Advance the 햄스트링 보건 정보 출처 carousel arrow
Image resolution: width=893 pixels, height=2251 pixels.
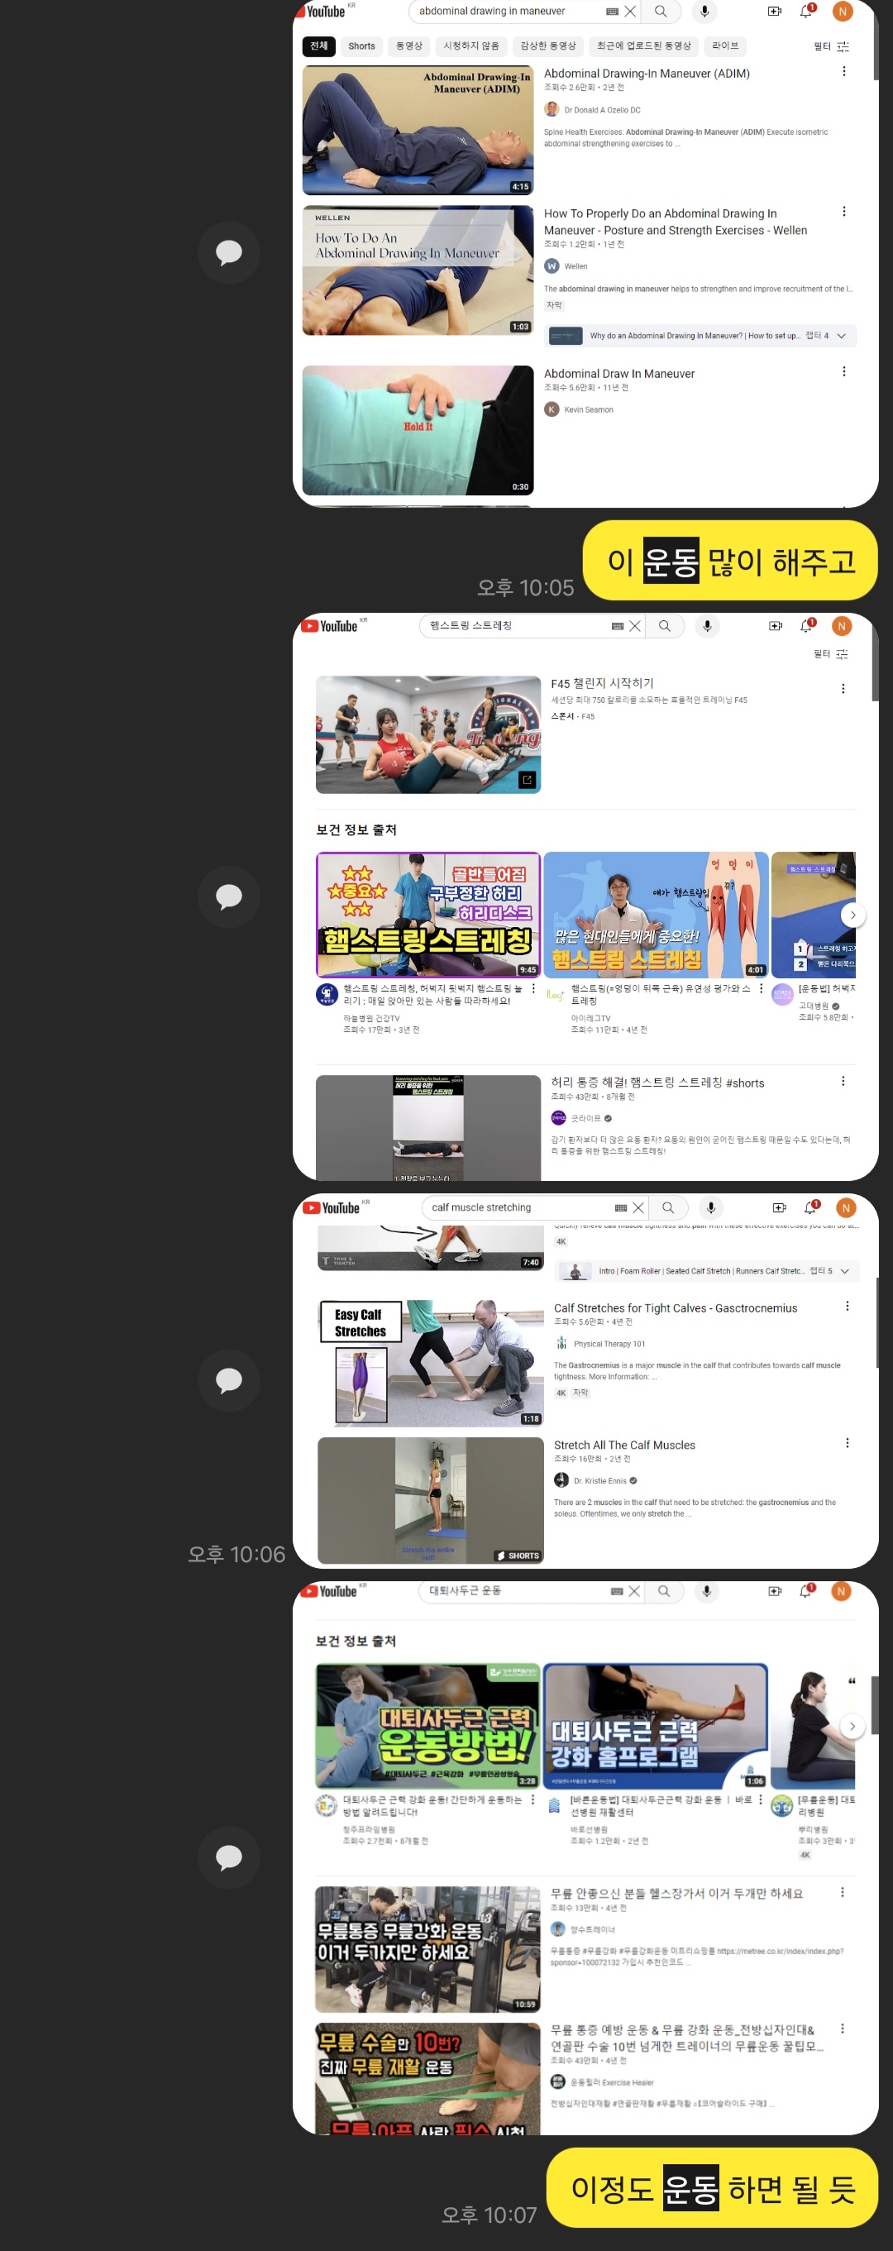(852, 915)
